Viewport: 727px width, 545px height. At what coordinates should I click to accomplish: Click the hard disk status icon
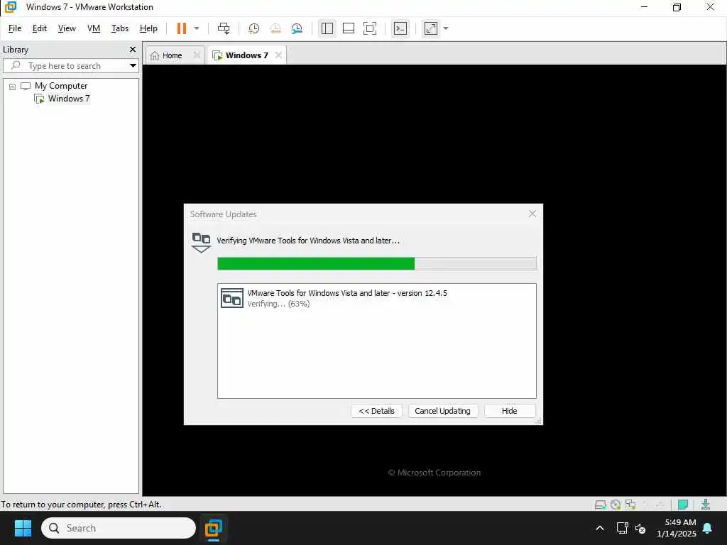coord(601,505)
